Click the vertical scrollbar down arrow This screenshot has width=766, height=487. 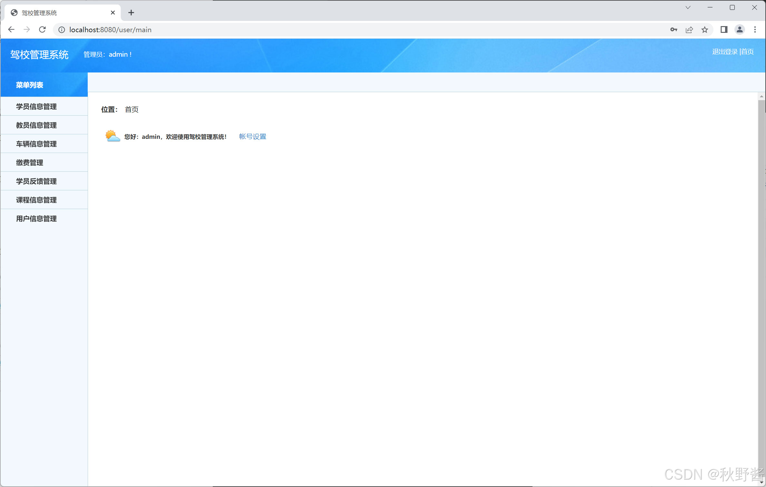(761, 483)
